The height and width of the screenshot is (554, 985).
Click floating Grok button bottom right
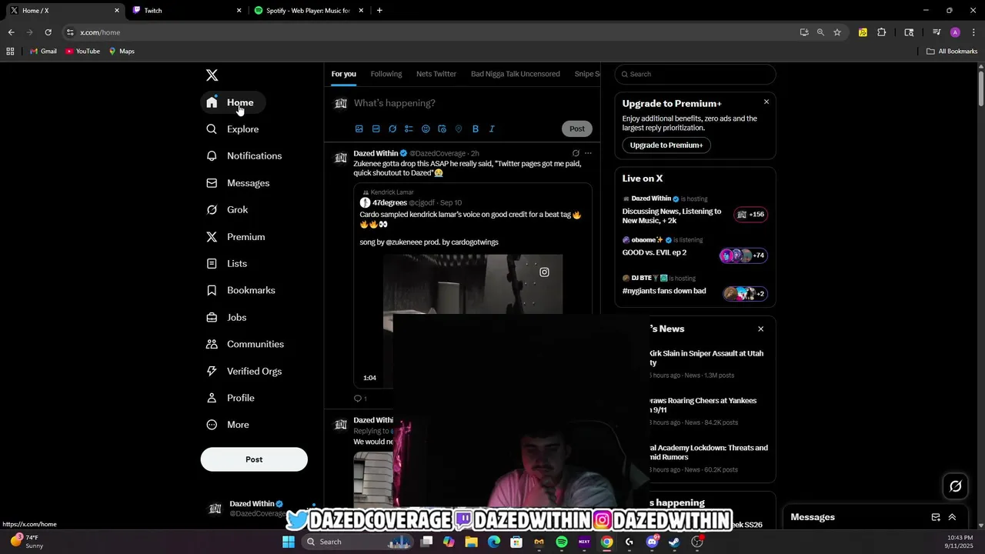(956, 486)
